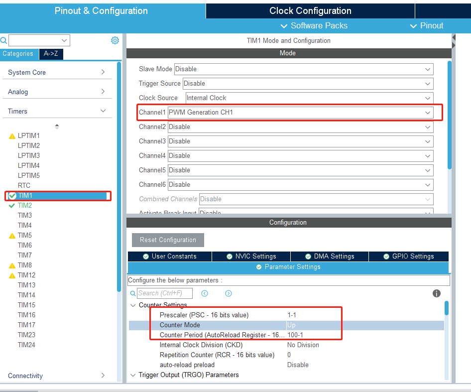The image size is (471, 392).
Task: Click the parameter search magnifier icon
Action: pyautogui.click(x=133, y=293)
